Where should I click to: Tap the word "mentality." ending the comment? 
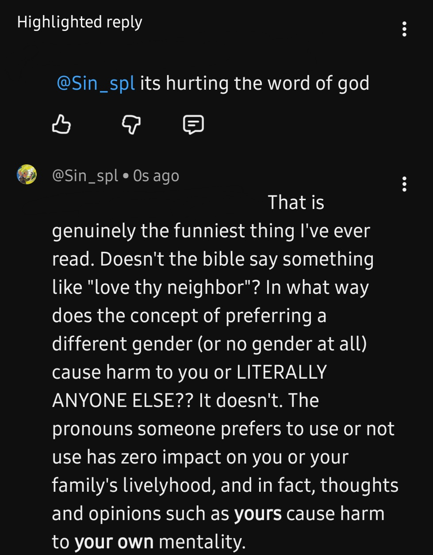[202, 542]
